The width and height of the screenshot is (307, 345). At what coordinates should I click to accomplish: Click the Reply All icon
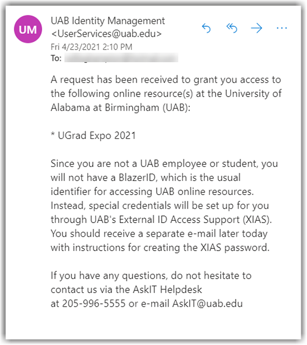coord(231,28)
